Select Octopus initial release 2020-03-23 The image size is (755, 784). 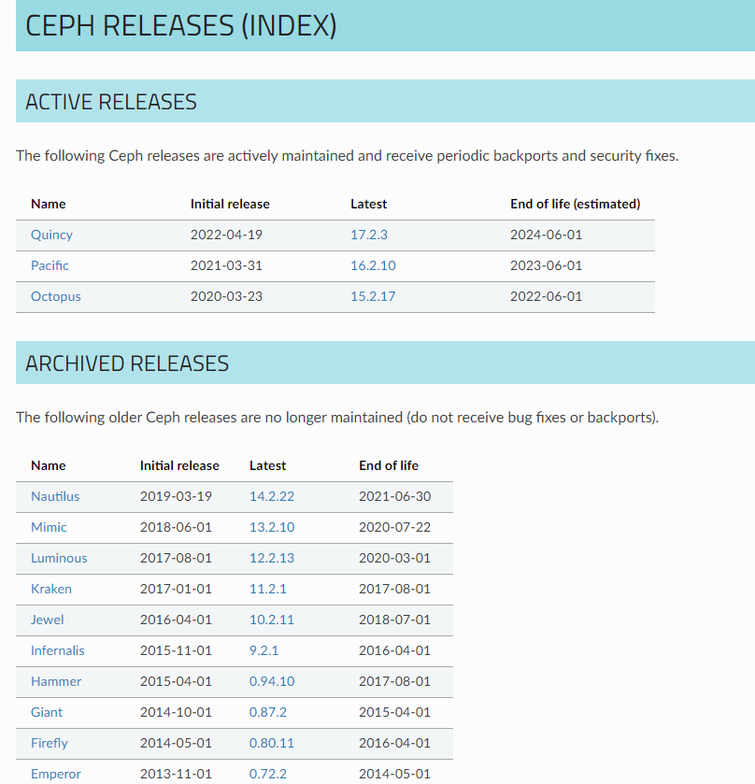[x=226, y=296]
